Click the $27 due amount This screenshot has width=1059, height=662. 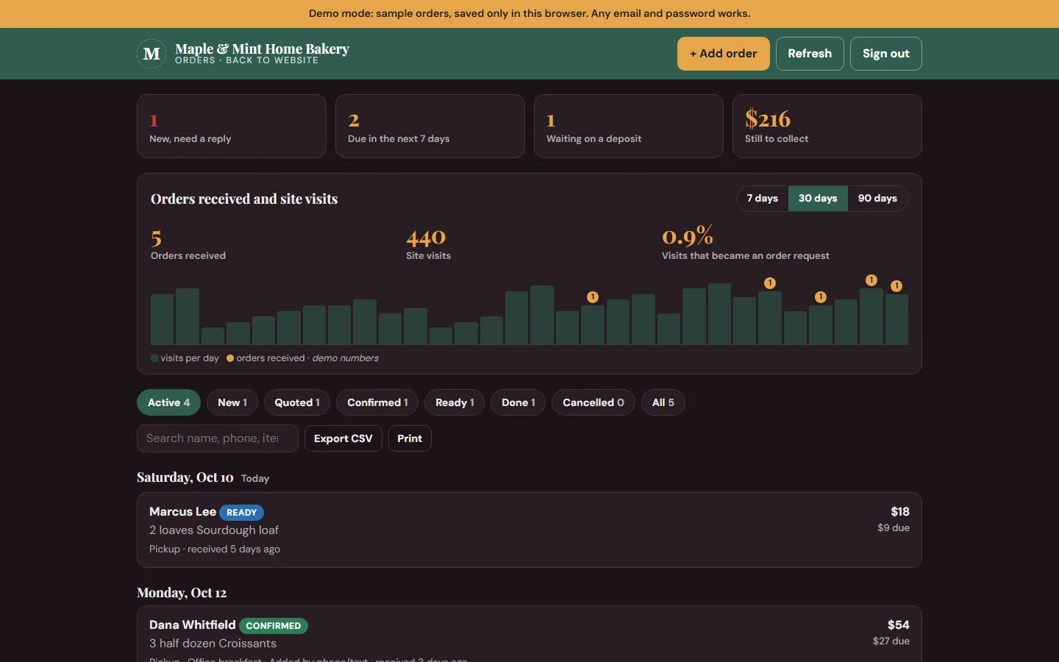[891, 641]
